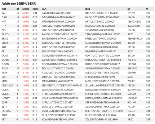Click the HONEY coin name cell

(6, 98)
